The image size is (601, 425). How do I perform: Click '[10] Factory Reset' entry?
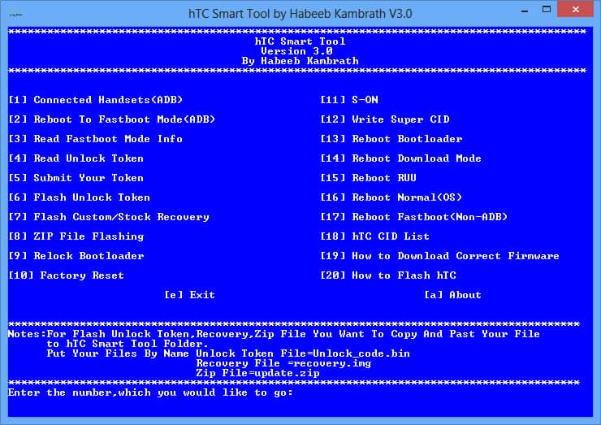(66, 275)
